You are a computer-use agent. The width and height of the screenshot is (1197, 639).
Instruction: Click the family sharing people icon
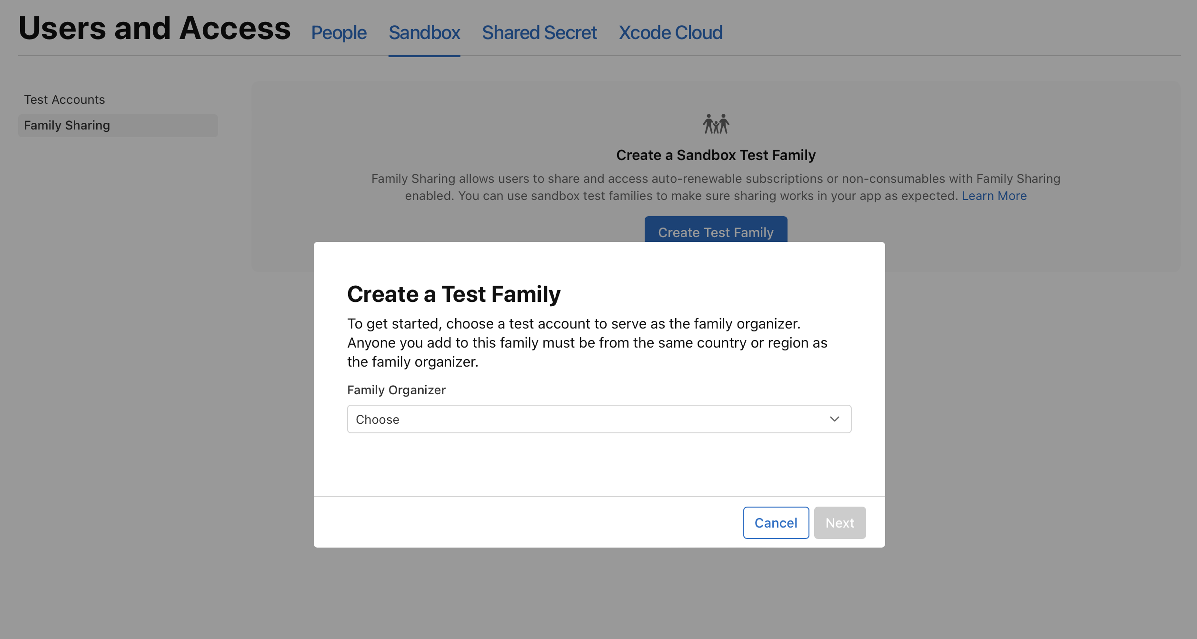tap(716, 123)
